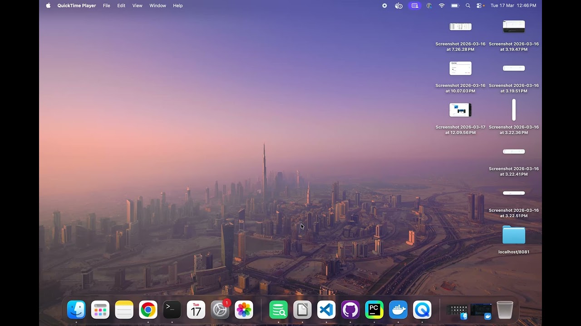Open the gray document editor icon in Dock
The height and width of the screenshot is (326, 581).
(302, 310)
